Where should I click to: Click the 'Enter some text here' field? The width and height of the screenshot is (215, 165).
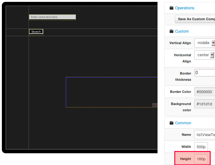click(52, 17)
